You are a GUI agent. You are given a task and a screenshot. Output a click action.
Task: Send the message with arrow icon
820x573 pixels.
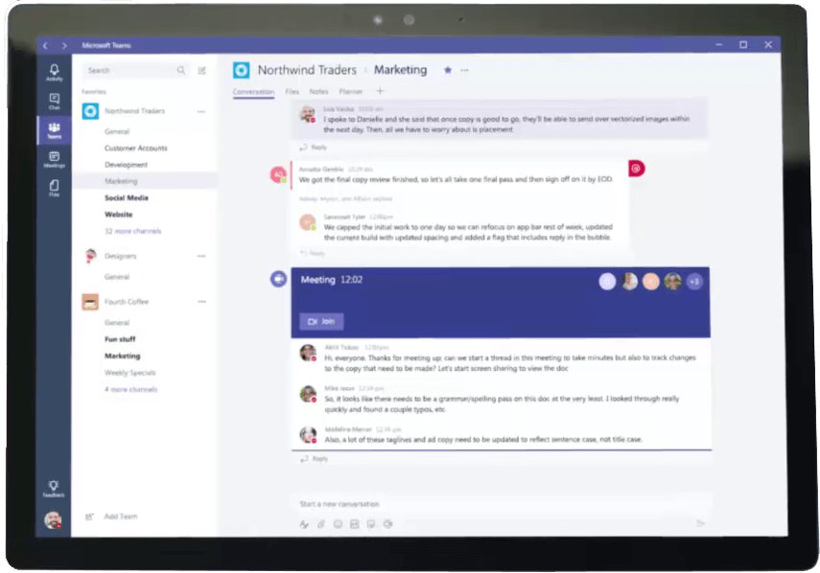pyautogui.click(x=701, y=523)
